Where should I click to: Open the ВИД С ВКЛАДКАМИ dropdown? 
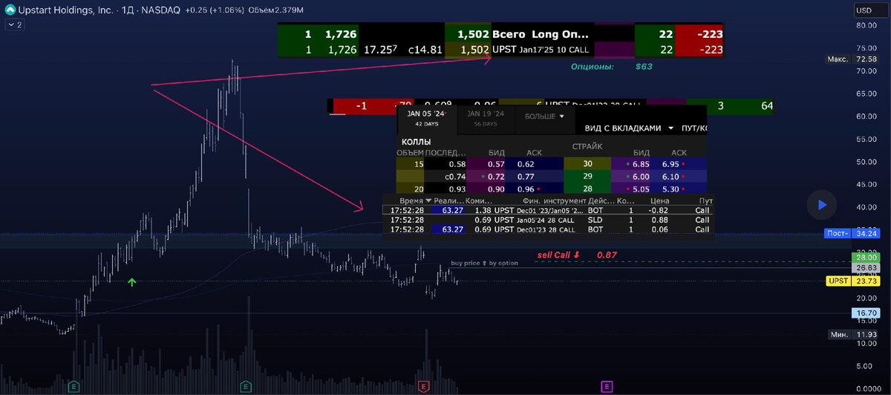tap(629, 128)
